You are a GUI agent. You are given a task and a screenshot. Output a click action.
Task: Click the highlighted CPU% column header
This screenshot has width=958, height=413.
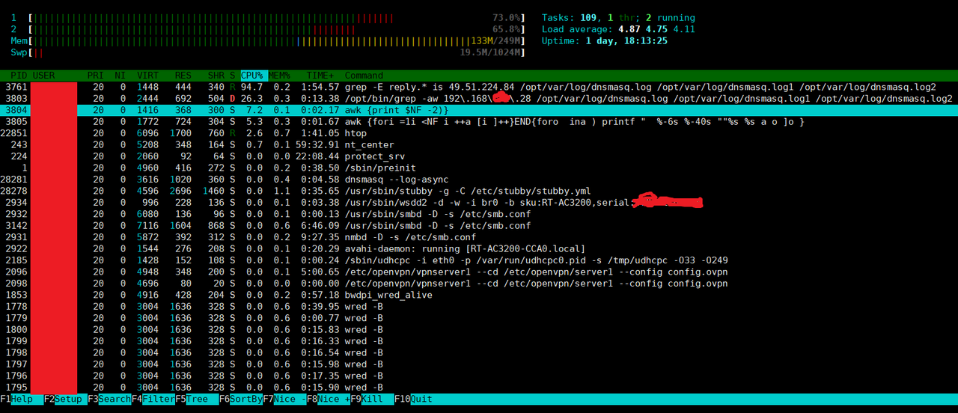coord(254,76)
